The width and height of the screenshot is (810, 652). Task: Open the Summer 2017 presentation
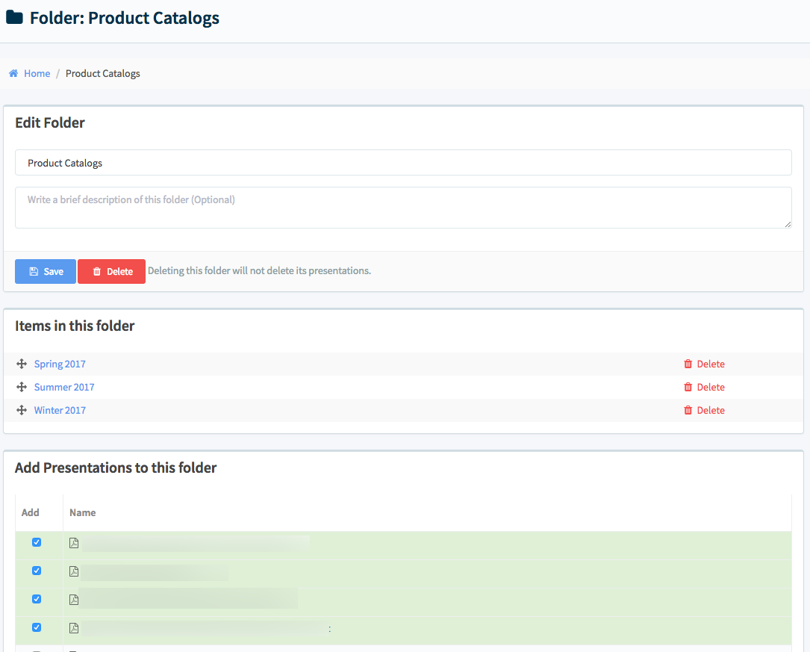pos(64,387)
